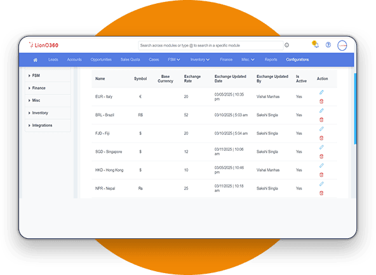This screenshot has width=376, height=275.
Task: Open the Inventory dropdown in top navigation
Action: coord(200,60)
